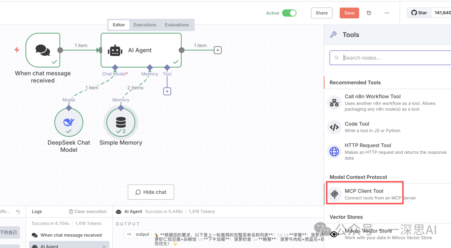Save the workflow

tap(349, 13)
